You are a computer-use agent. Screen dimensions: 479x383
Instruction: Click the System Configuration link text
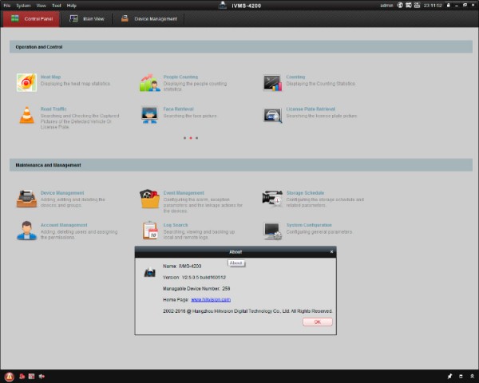309,225
